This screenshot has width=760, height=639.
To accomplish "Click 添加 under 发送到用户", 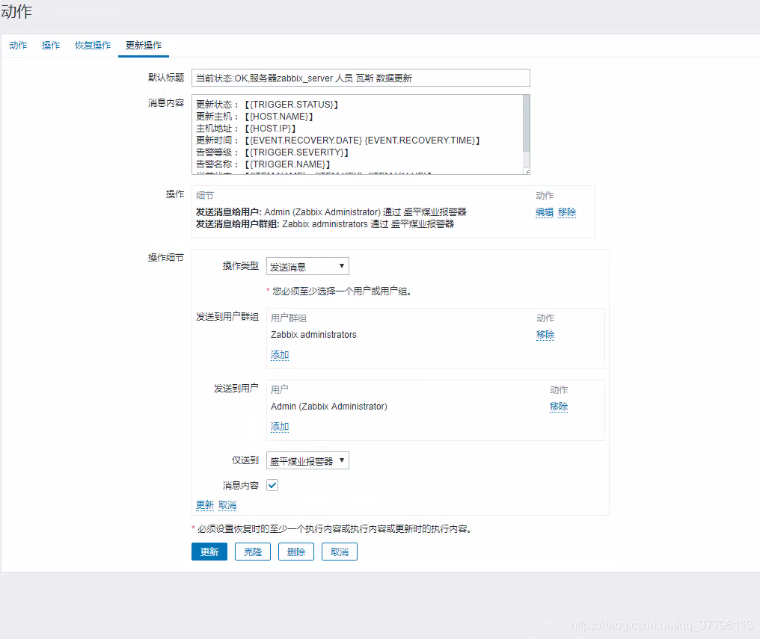I will (x=280, y=427).
